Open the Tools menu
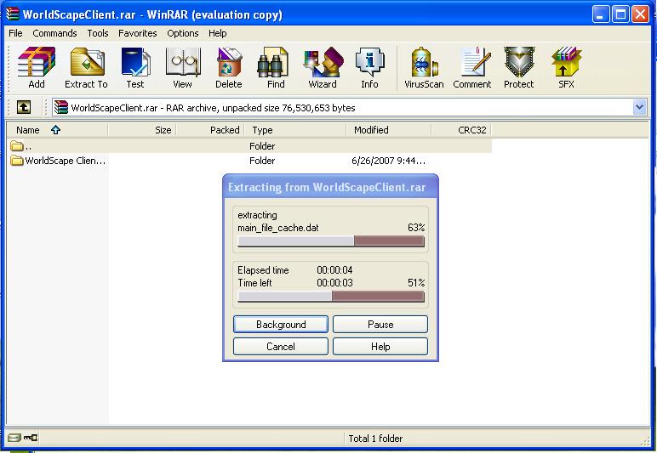657x453 pixels. (x=98, y=33)
